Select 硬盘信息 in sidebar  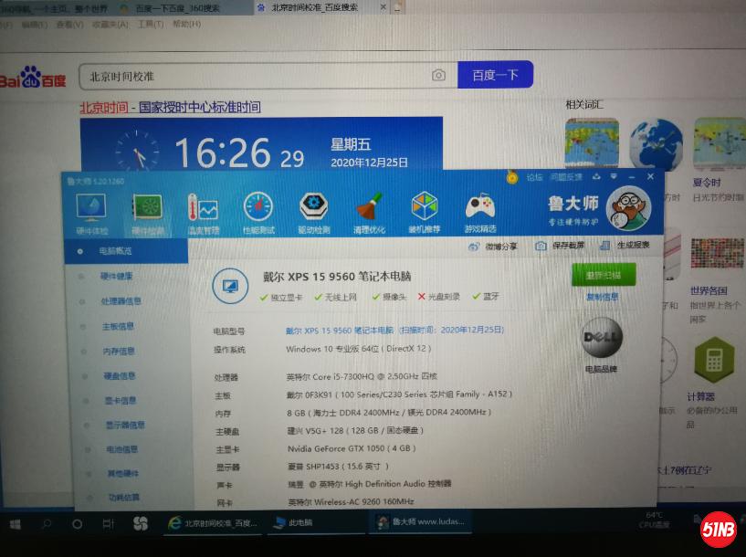tap(120, 376)
